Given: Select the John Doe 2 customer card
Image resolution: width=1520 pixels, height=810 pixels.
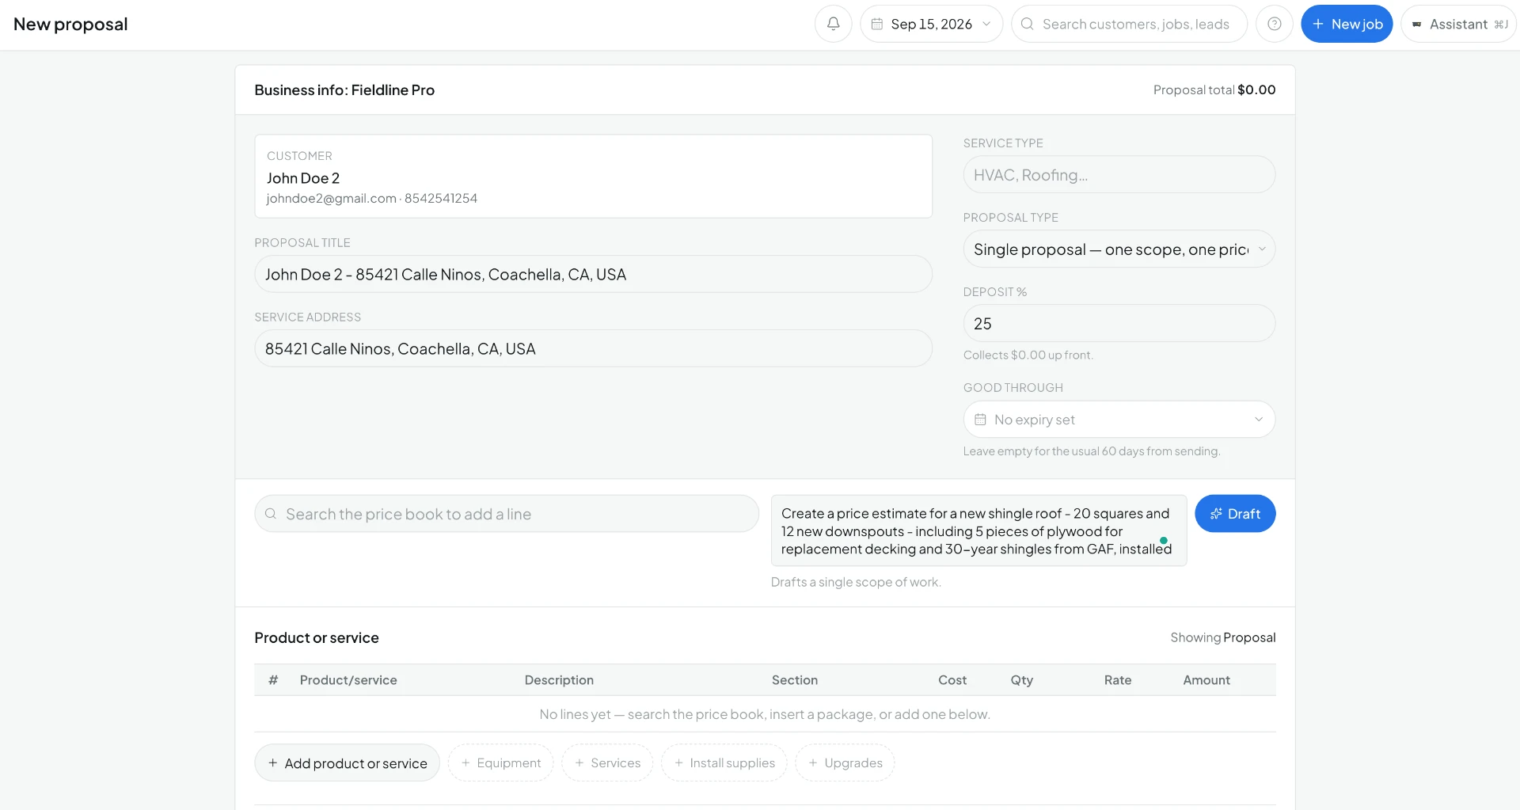Looking at the screenshot, I should tap(593, 177).
